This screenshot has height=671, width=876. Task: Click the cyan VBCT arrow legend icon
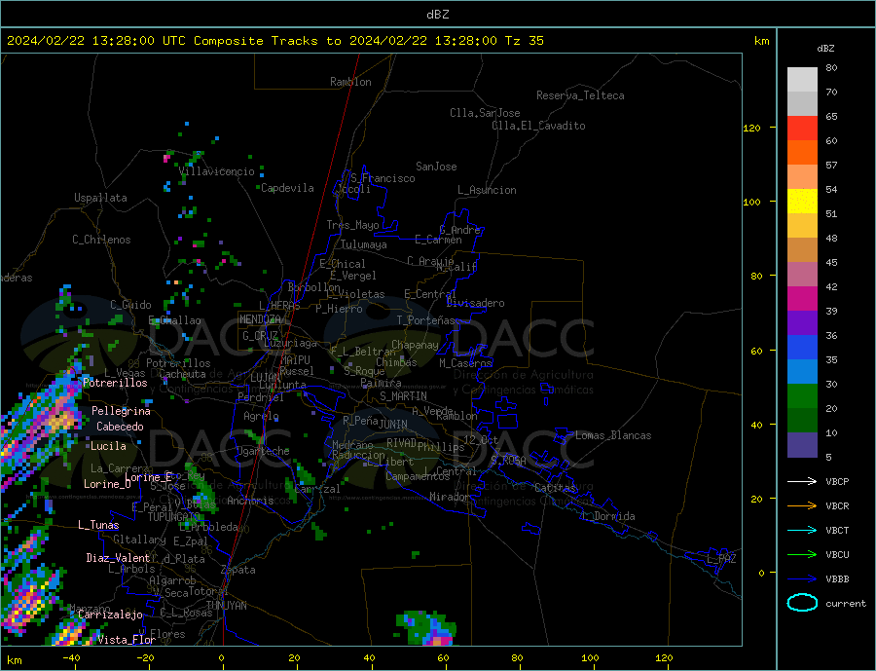point(802,530)
